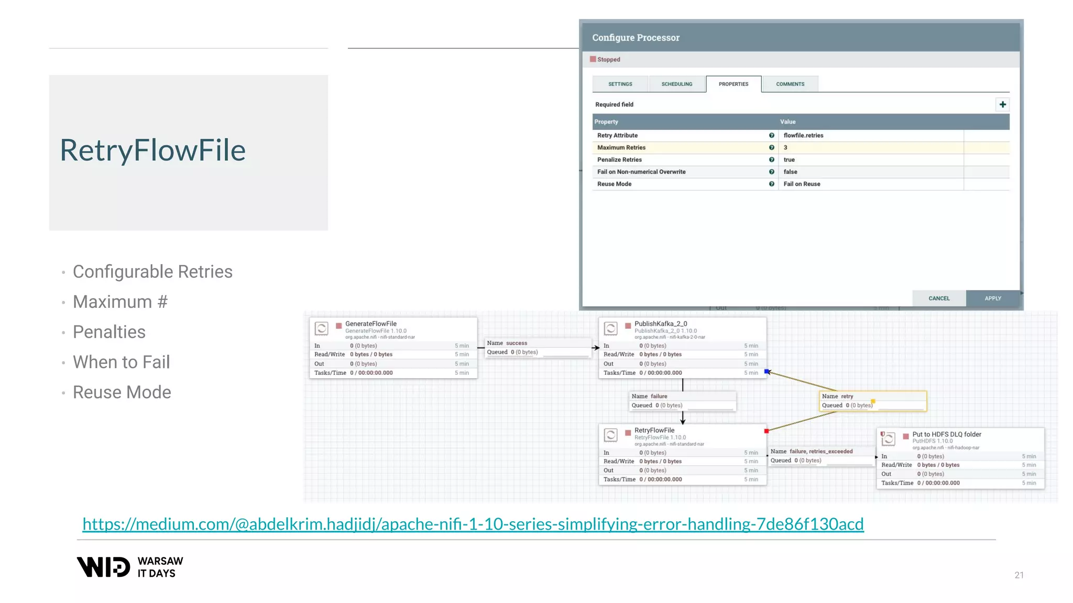This screenshot has height=603, width=1073.
Task: Click the PublishKafka_2_0 processor icon
Action: click(x=610, y=329)
